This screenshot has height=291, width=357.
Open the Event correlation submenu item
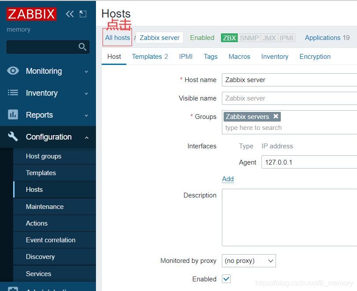[x=55, y=240]
